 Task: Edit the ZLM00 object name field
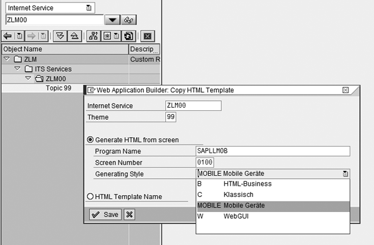tap(55, 20)
